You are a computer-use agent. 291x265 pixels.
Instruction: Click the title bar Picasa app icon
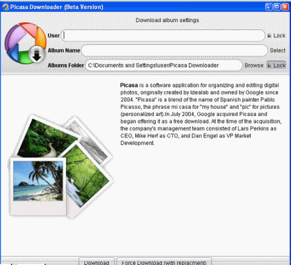click(x=5, y=7)
